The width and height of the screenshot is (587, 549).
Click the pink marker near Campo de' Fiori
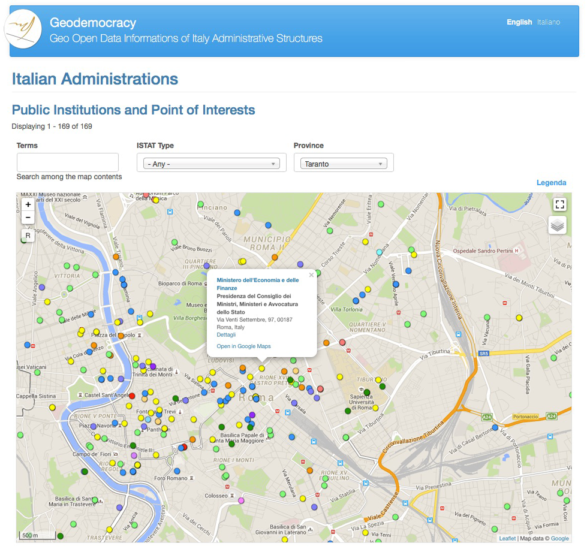[134, 456]
